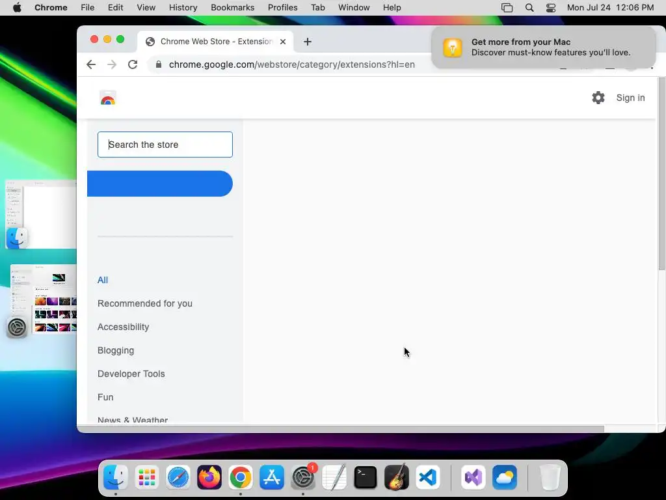Open a new tab with plus button

[x=308, y=42]
